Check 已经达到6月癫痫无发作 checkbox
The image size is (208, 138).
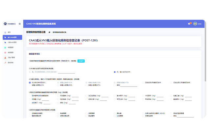pyautogui.click(x=143, y=83)
